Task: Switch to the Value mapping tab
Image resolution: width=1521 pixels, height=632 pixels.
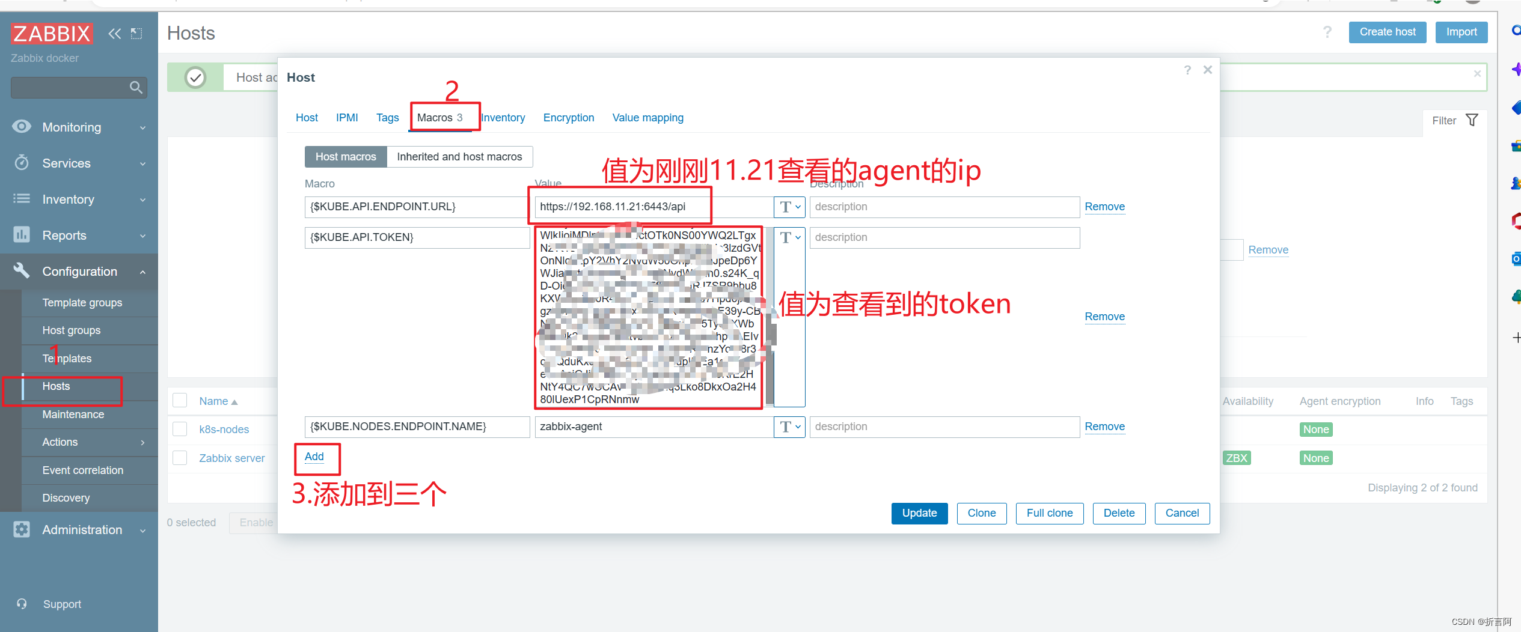Action: tap(647, 118)
